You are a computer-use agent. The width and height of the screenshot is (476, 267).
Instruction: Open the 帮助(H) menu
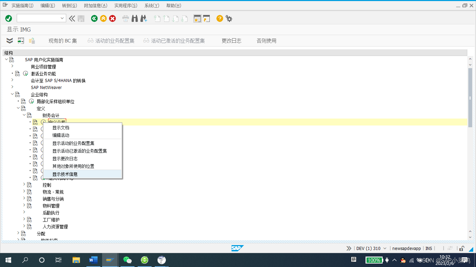point(174,6)
